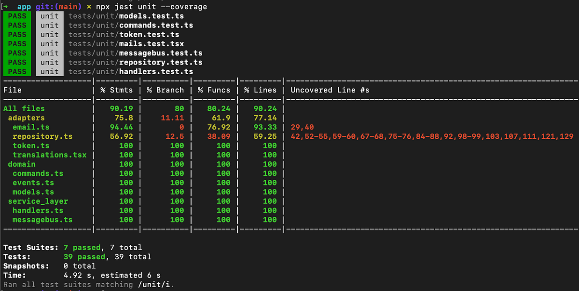Select the % Funcs column header

coord(214,90)
